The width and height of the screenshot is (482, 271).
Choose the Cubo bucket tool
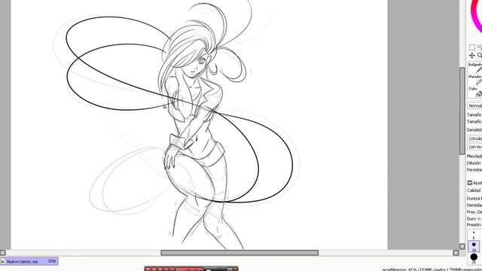coord(475,92)
